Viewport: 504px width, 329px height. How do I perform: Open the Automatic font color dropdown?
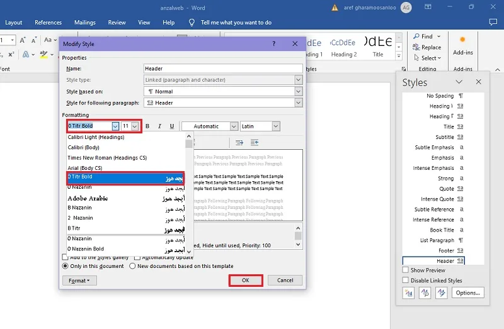(234, 126)
